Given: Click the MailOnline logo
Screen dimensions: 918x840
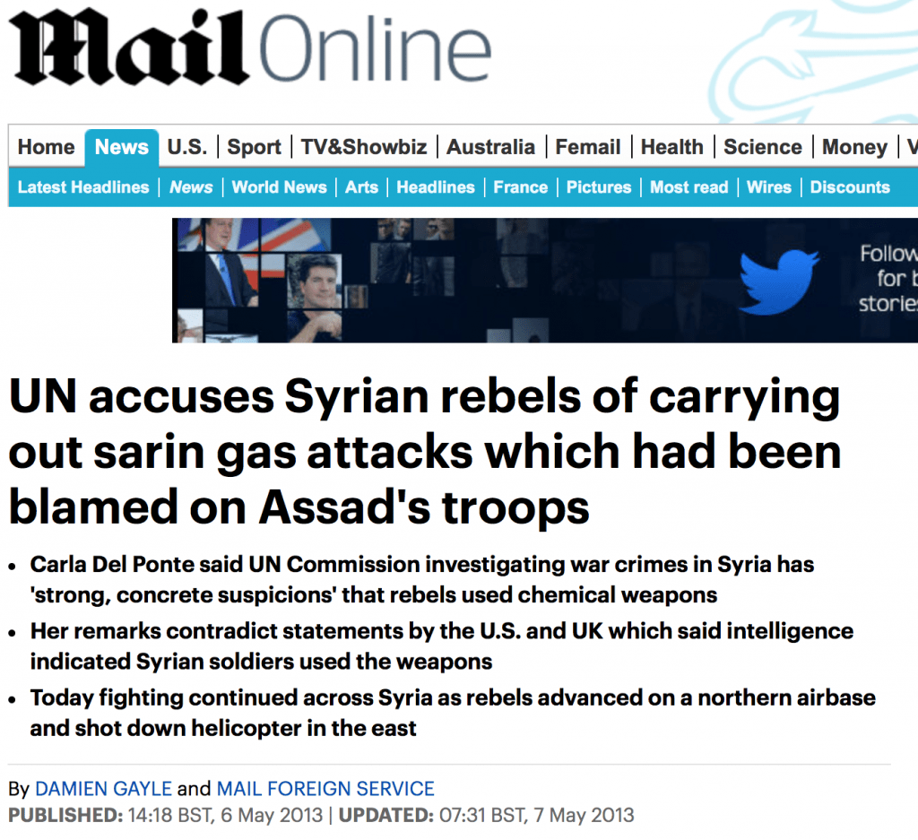Looking at the screenshot, I should click(251, 48).
